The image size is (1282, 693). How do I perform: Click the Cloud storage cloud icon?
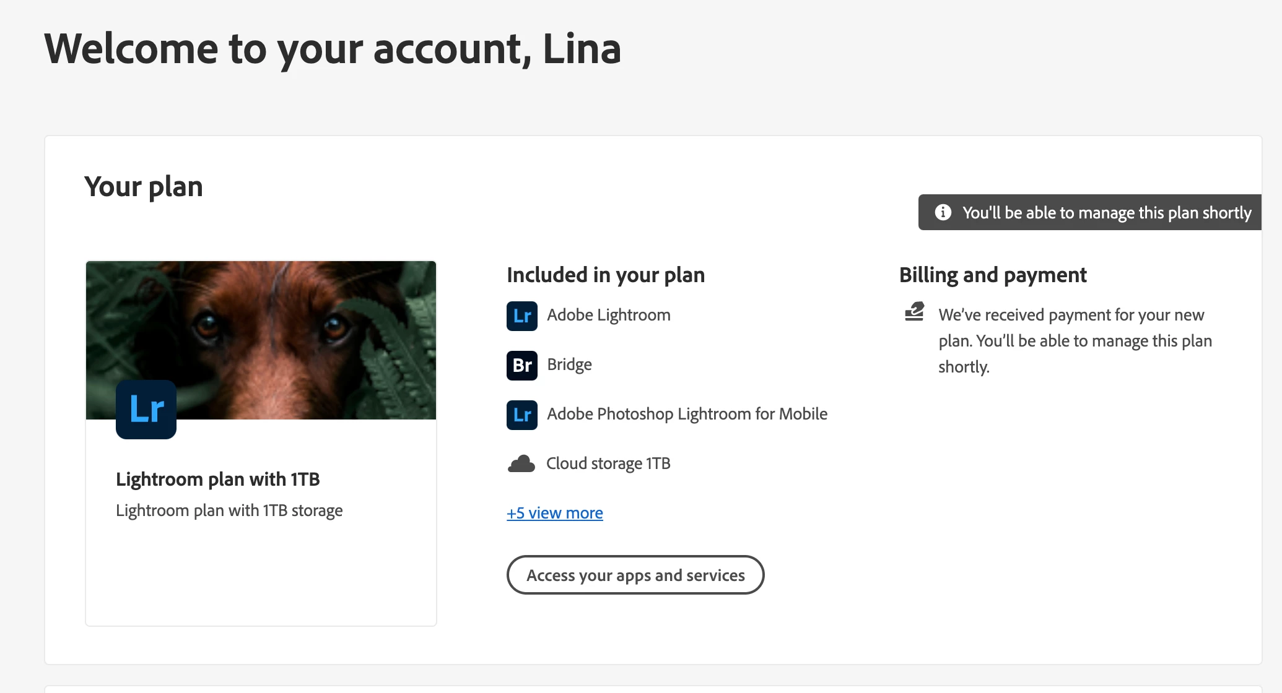(x=521, y=463)
